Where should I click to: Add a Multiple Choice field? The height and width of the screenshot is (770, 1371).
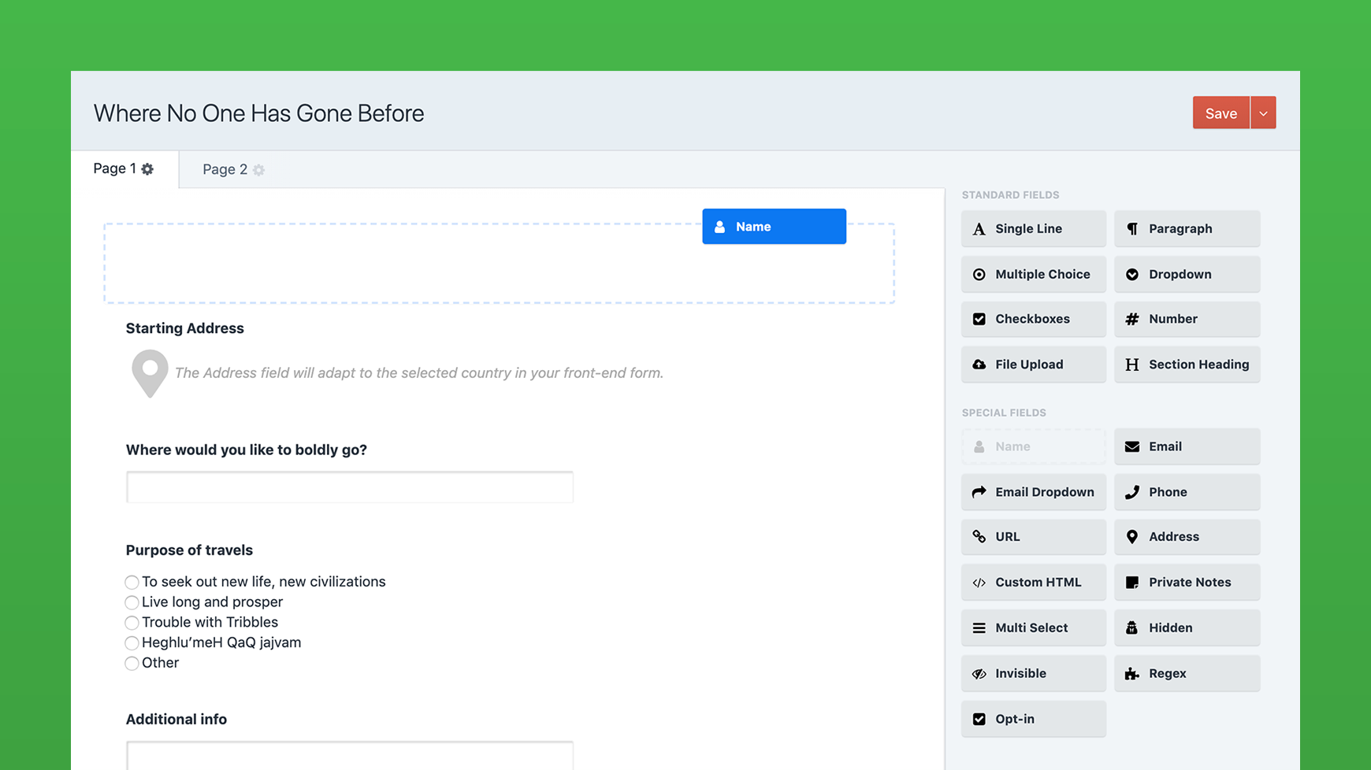tap(1033, 274)
